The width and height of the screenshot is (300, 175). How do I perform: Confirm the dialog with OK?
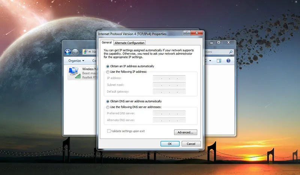pos(170,144)
